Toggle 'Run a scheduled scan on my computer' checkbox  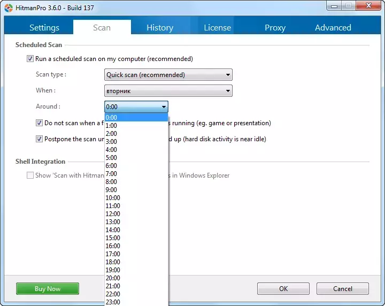tap(30, 59)
